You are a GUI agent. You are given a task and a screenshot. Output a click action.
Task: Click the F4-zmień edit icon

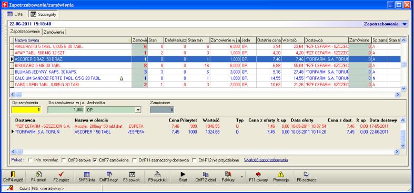click(x=38, y=174)
